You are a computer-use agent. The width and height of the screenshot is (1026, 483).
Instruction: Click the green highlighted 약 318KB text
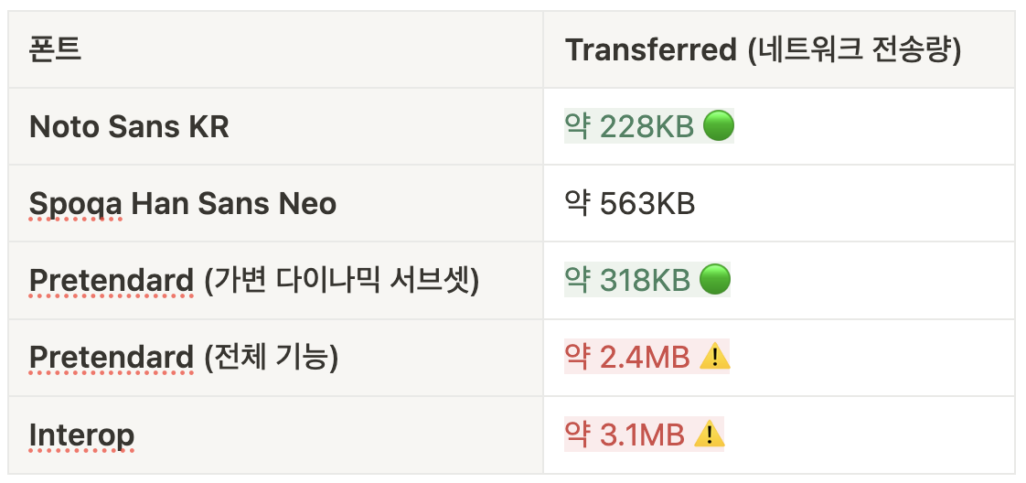pyautogui.click(x=628, y=281)
